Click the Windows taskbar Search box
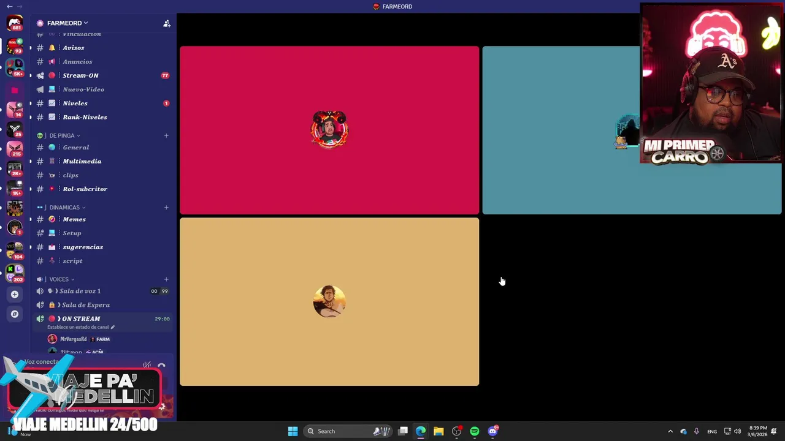This screenshot has width=785, height=441. click(x=349, y=431)
